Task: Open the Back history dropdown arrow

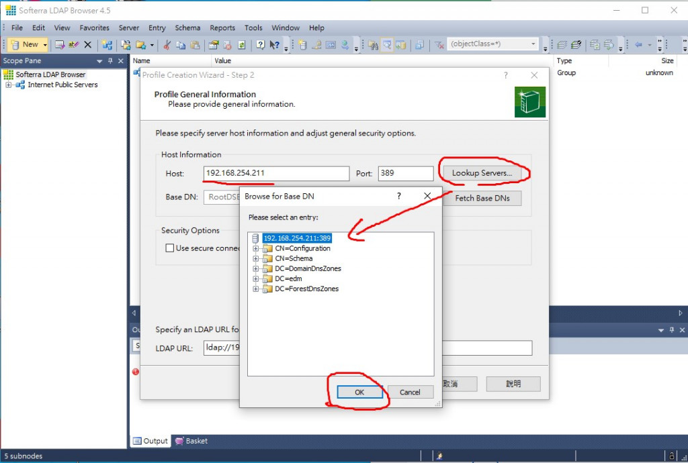Action: (650, 45)
